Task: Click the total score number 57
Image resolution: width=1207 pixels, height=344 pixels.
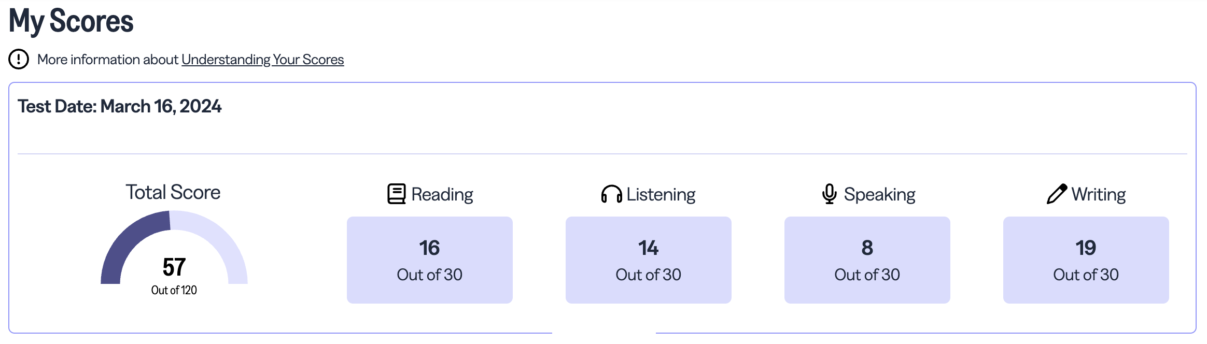Action: pyautogui.click(x=174, y=267)
